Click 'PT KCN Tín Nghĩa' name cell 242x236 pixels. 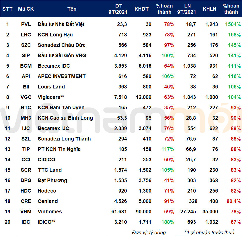(59, 149)
